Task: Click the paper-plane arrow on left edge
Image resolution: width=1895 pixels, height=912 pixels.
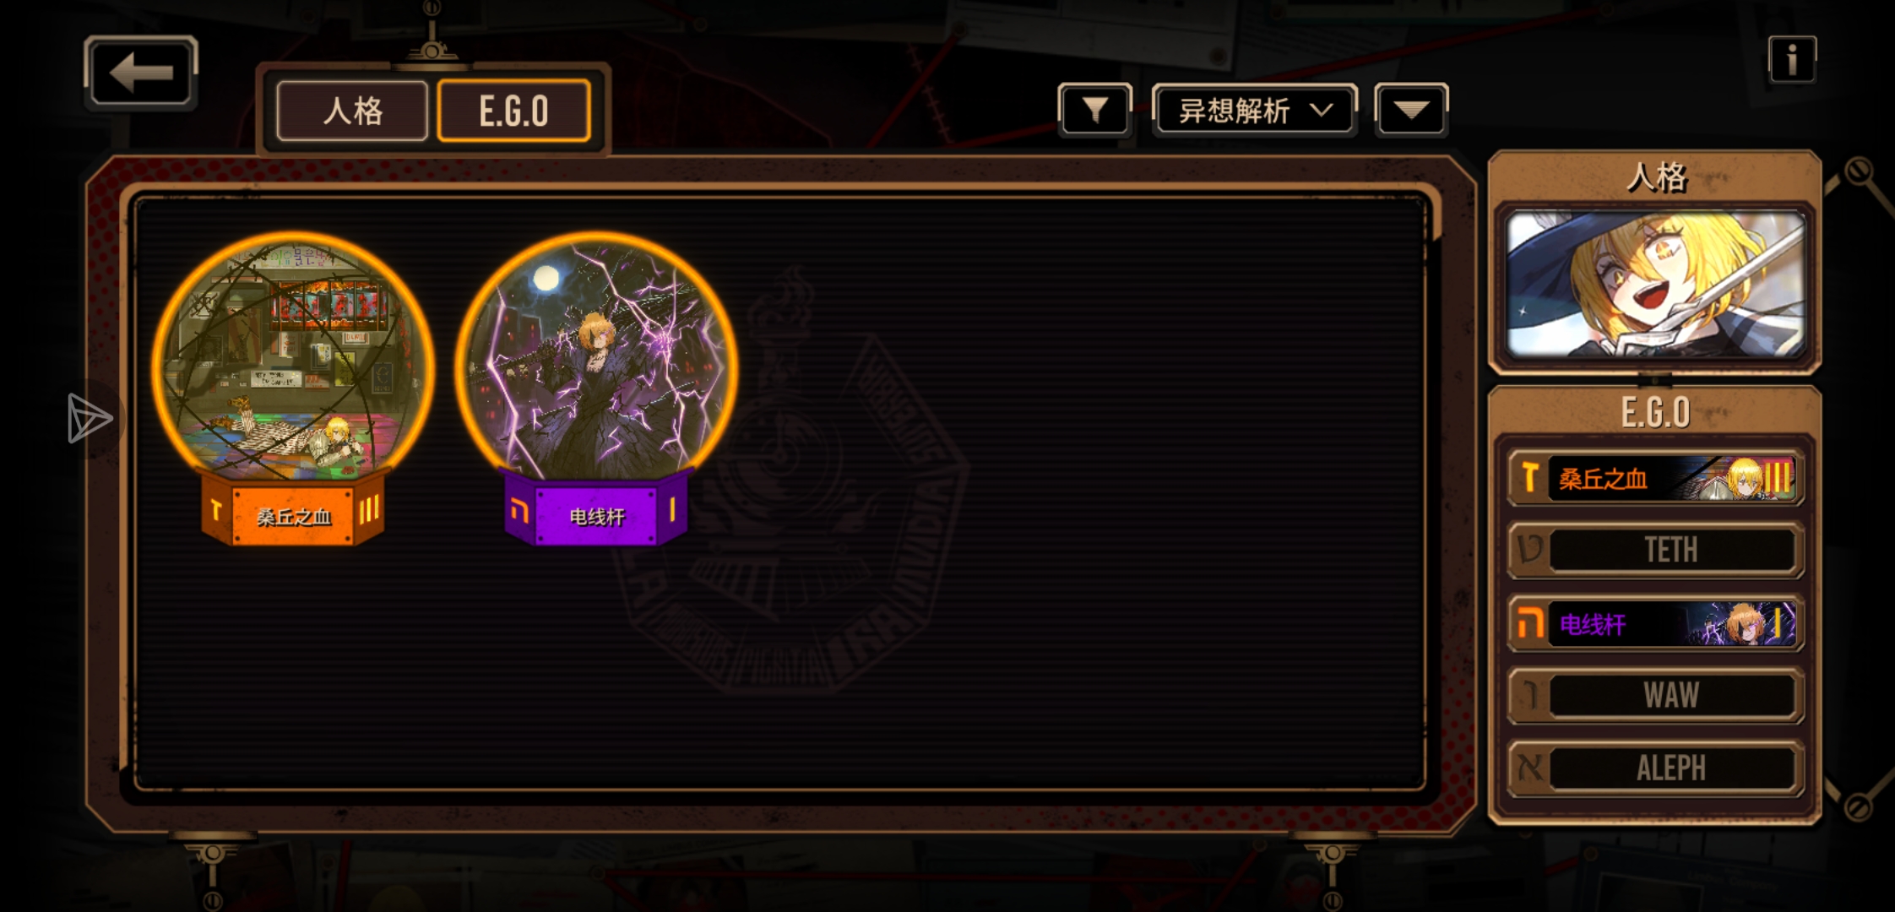Action: (89, 418)
